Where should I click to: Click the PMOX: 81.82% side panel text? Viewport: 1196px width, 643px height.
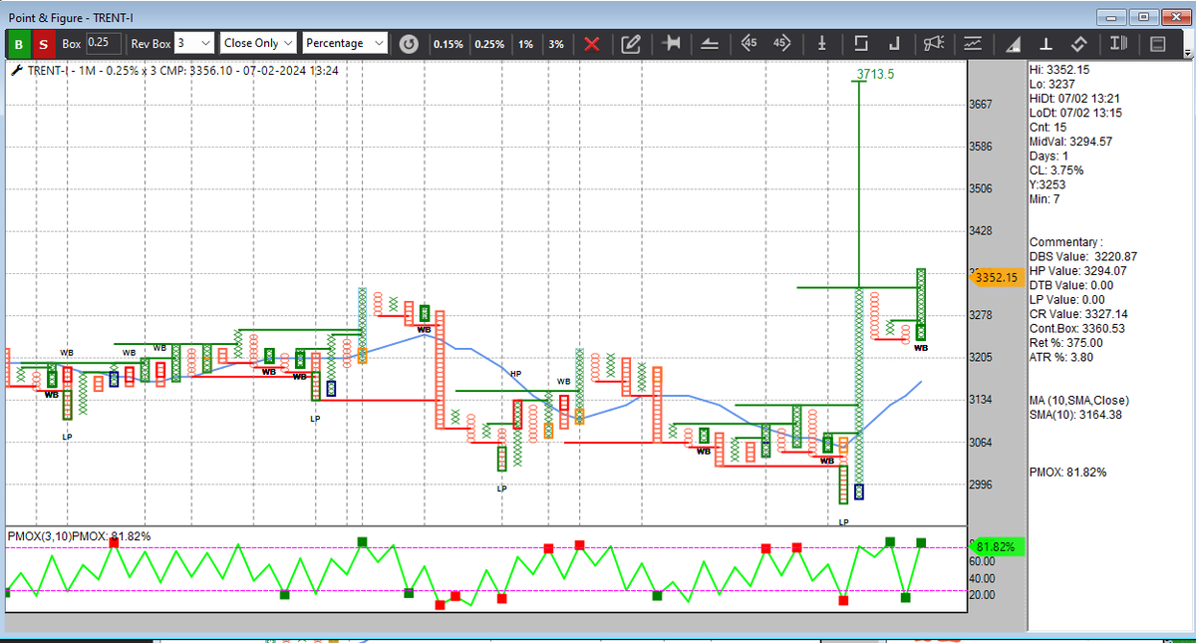1067,473
